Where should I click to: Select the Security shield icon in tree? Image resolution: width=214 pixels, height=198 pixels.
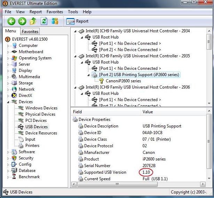click(14, 158)
